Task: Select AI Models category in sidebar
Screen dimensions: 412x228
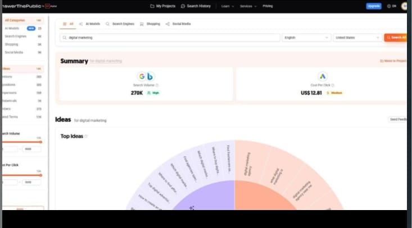Action: 23,28
